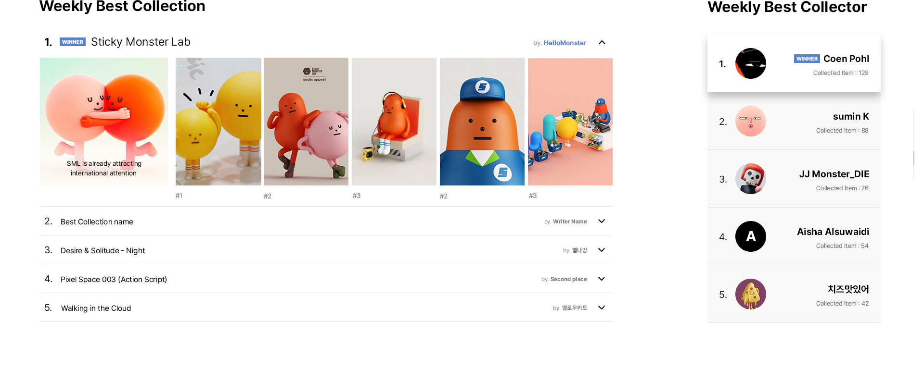Click JJ Monster_DIE's skull avatar
924x369 pixels.
750,179
